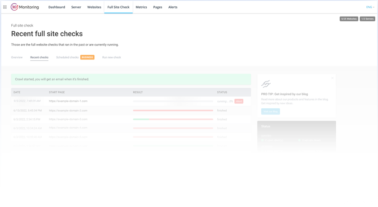Switch to Run new check tab
Viewport: 378px width, 207px height.
click(112, 57)
